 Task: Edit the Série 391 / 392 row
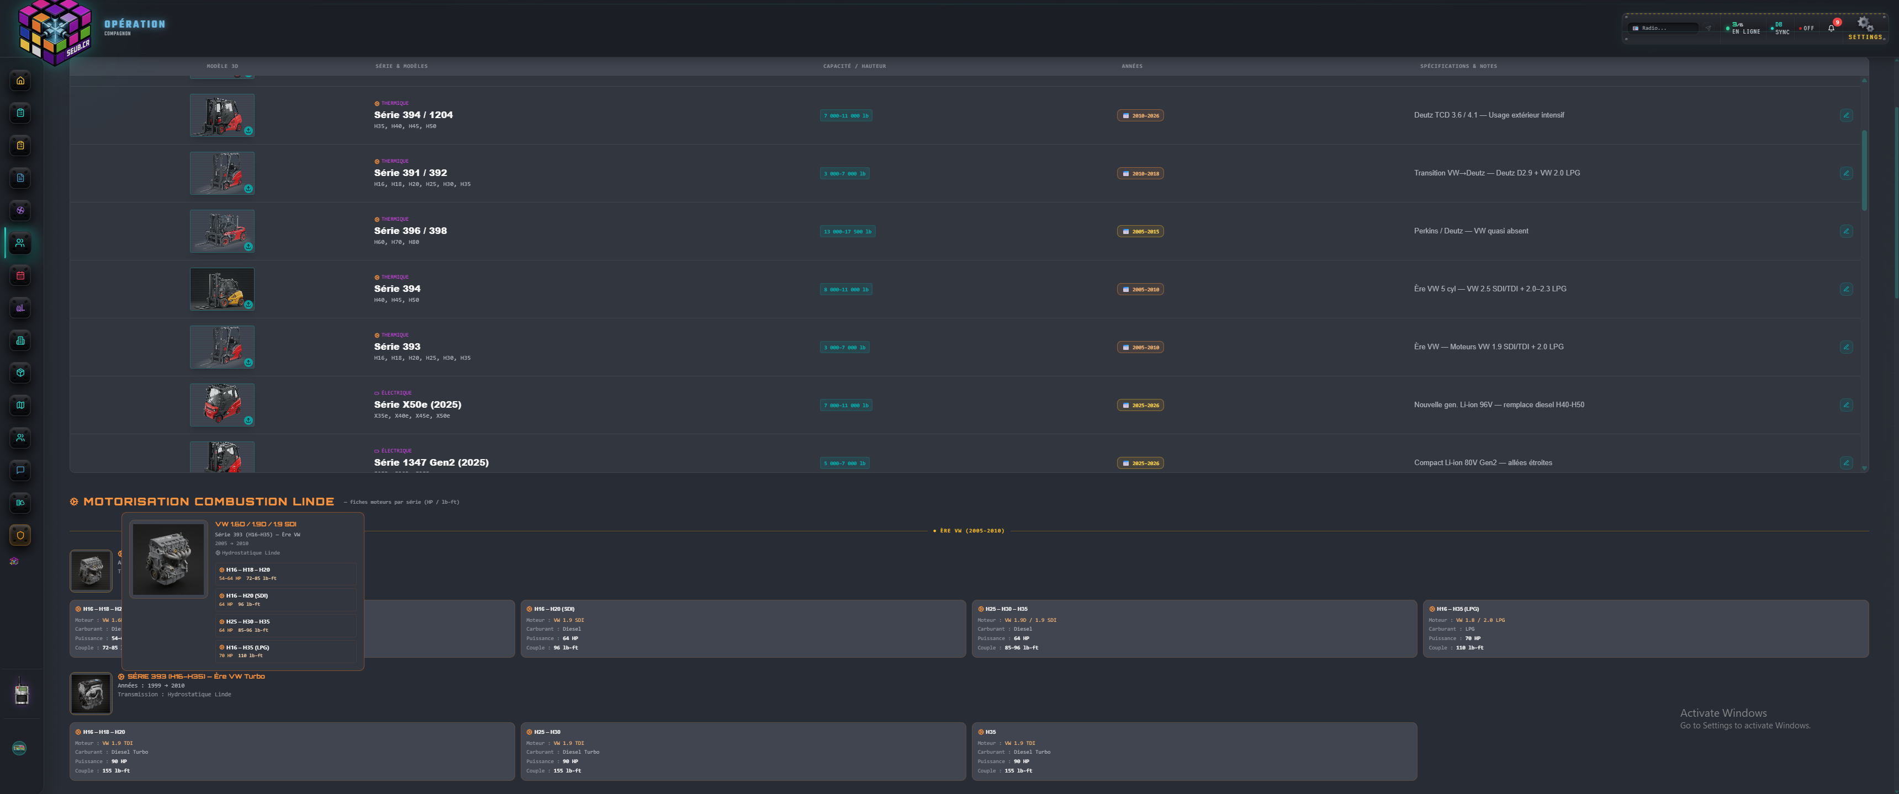click(1846, 173)
